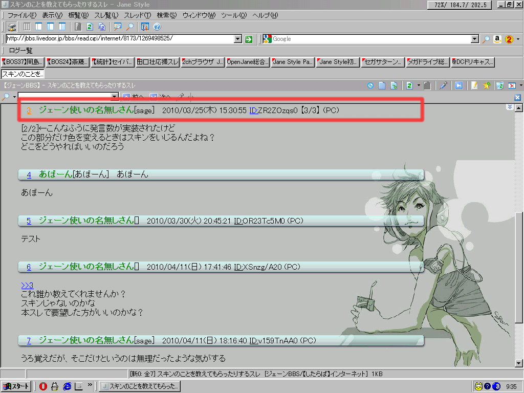Click the ID link of post 6
This screenshot has height=393, width=524.
238,267
